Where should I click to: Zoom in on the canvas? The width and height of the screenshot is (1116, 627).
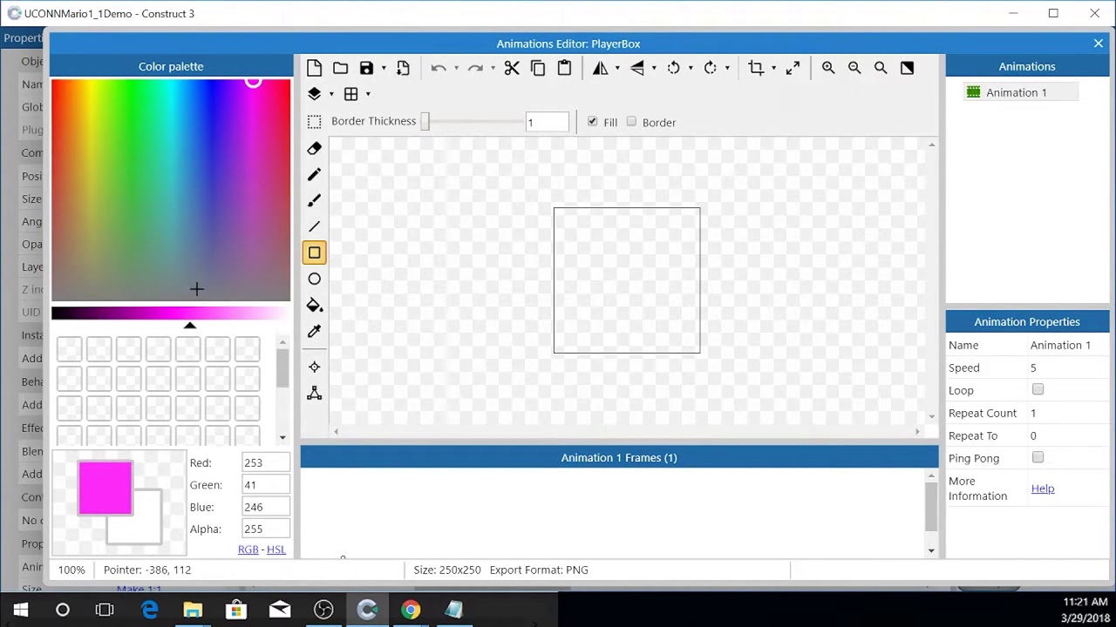pos(828,68)
